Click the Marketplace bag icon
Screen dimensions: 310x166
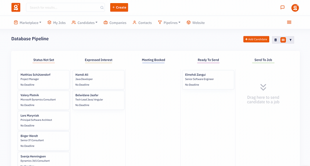click(x=16, y=23)
